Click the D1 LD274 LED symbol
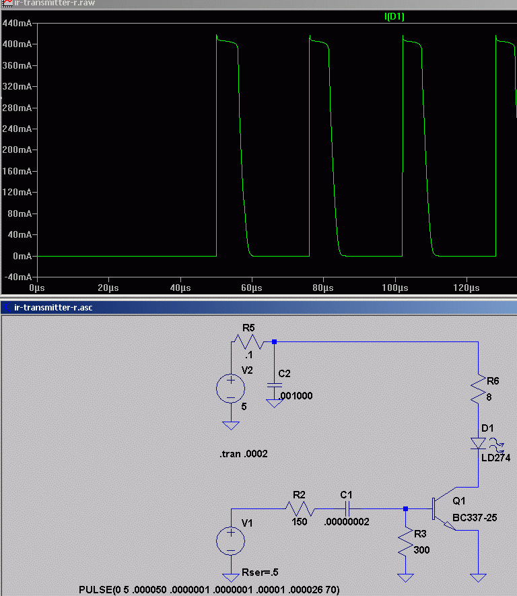Viewport: 517px width, 596px height. pos(478,444)
